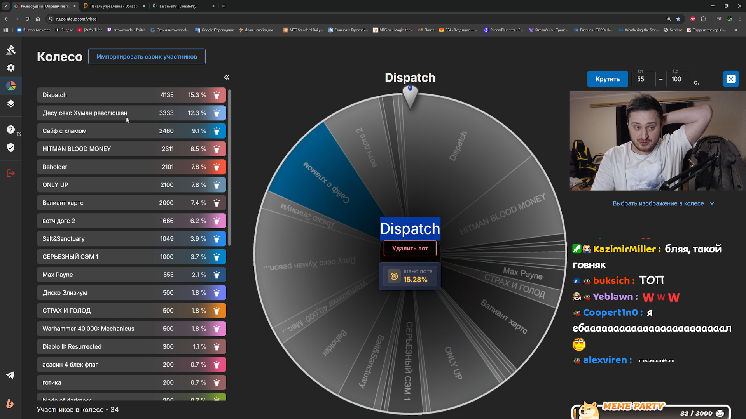Click the shield checkmark sidebar icon
The width and height of the screenshot is (746, 419).
(11, 148)
